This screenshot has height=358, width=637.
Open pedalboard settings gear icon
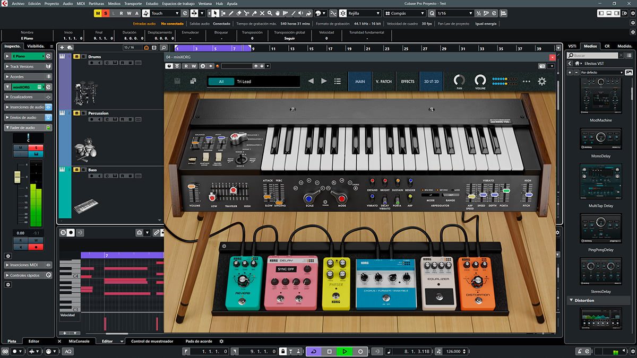tap(224, 246)
